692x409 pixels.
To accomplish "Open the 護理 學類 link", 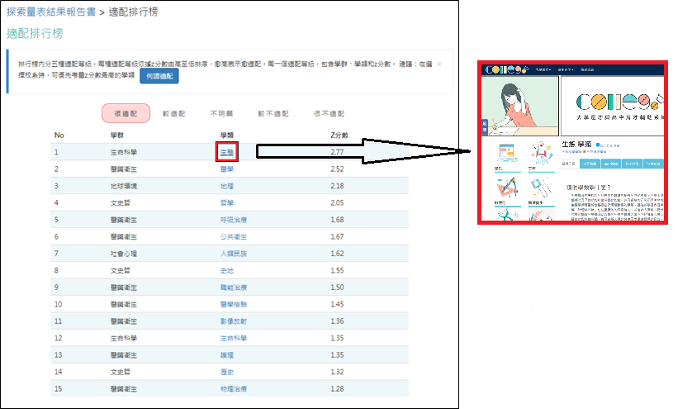I will [x=227, y=355].
